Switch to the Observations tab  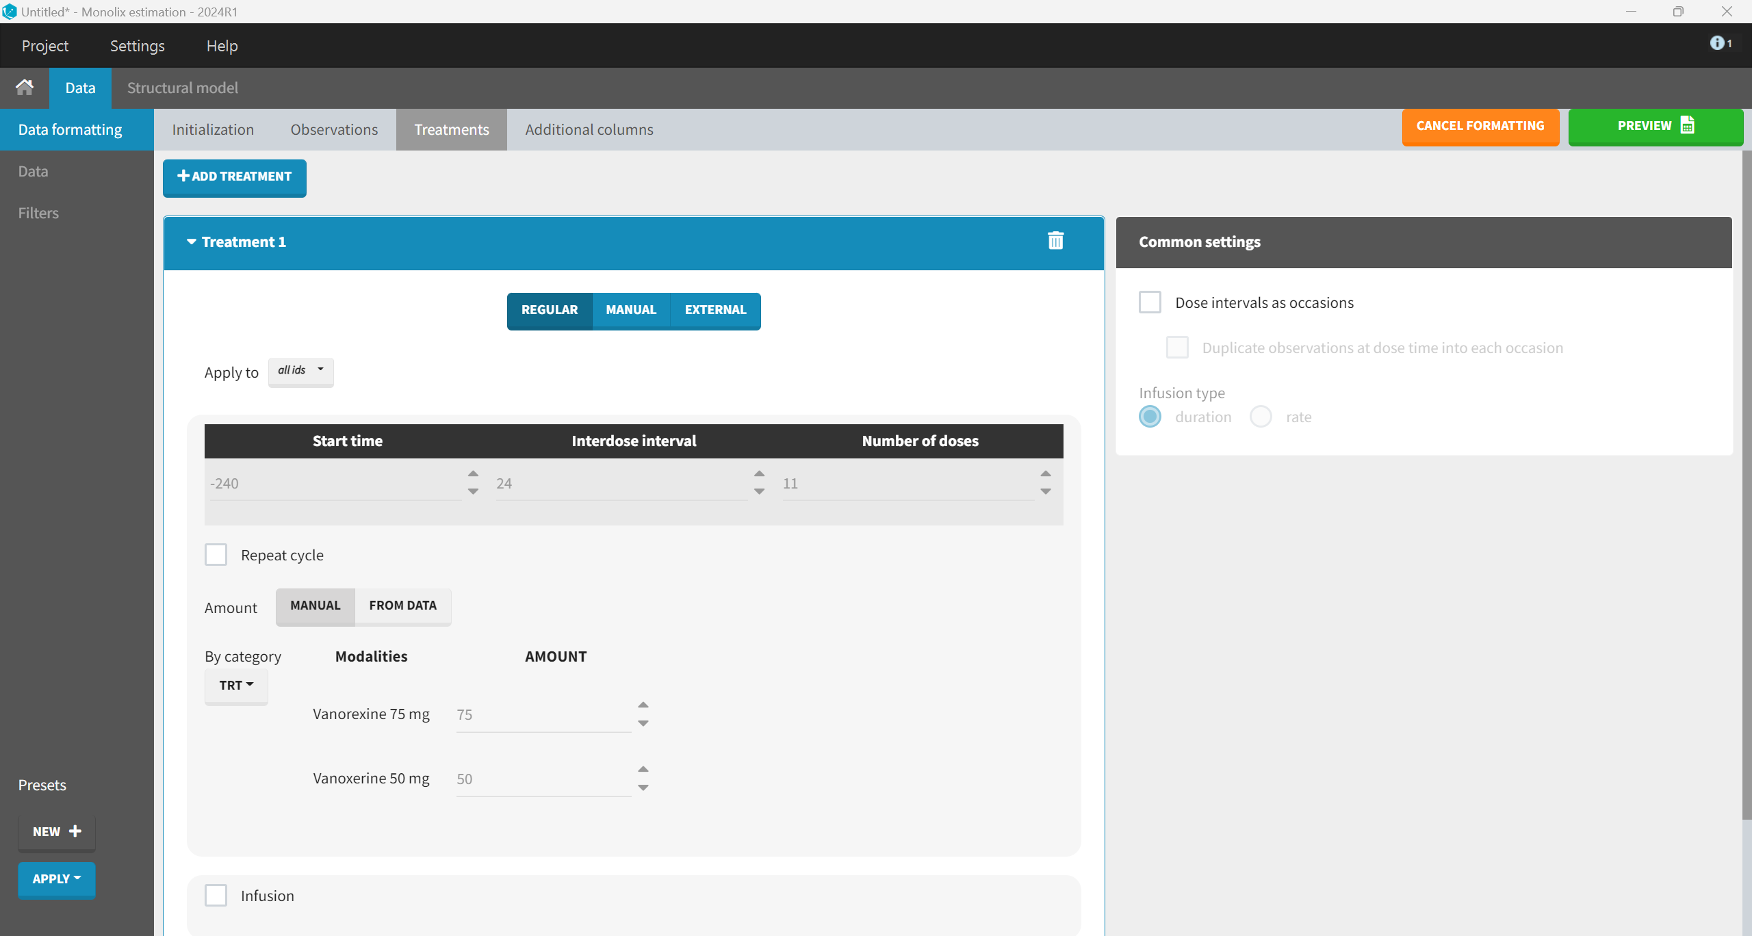[x=334, y=129]
